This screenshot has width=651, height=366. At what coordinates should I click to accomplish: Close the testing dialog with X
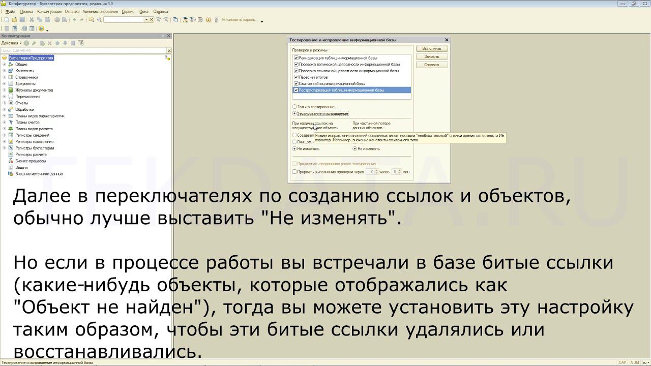point(447,40)
